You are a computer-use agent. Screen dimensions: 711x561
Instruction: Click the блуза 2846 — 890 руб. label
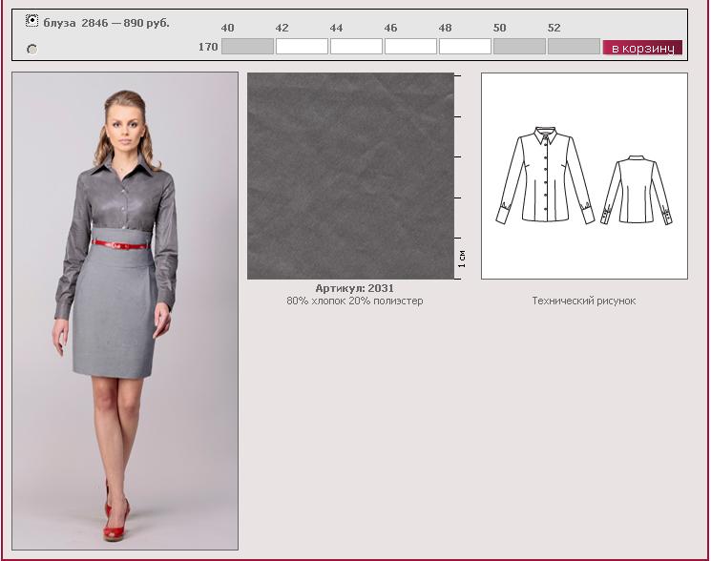pos(106,22)
